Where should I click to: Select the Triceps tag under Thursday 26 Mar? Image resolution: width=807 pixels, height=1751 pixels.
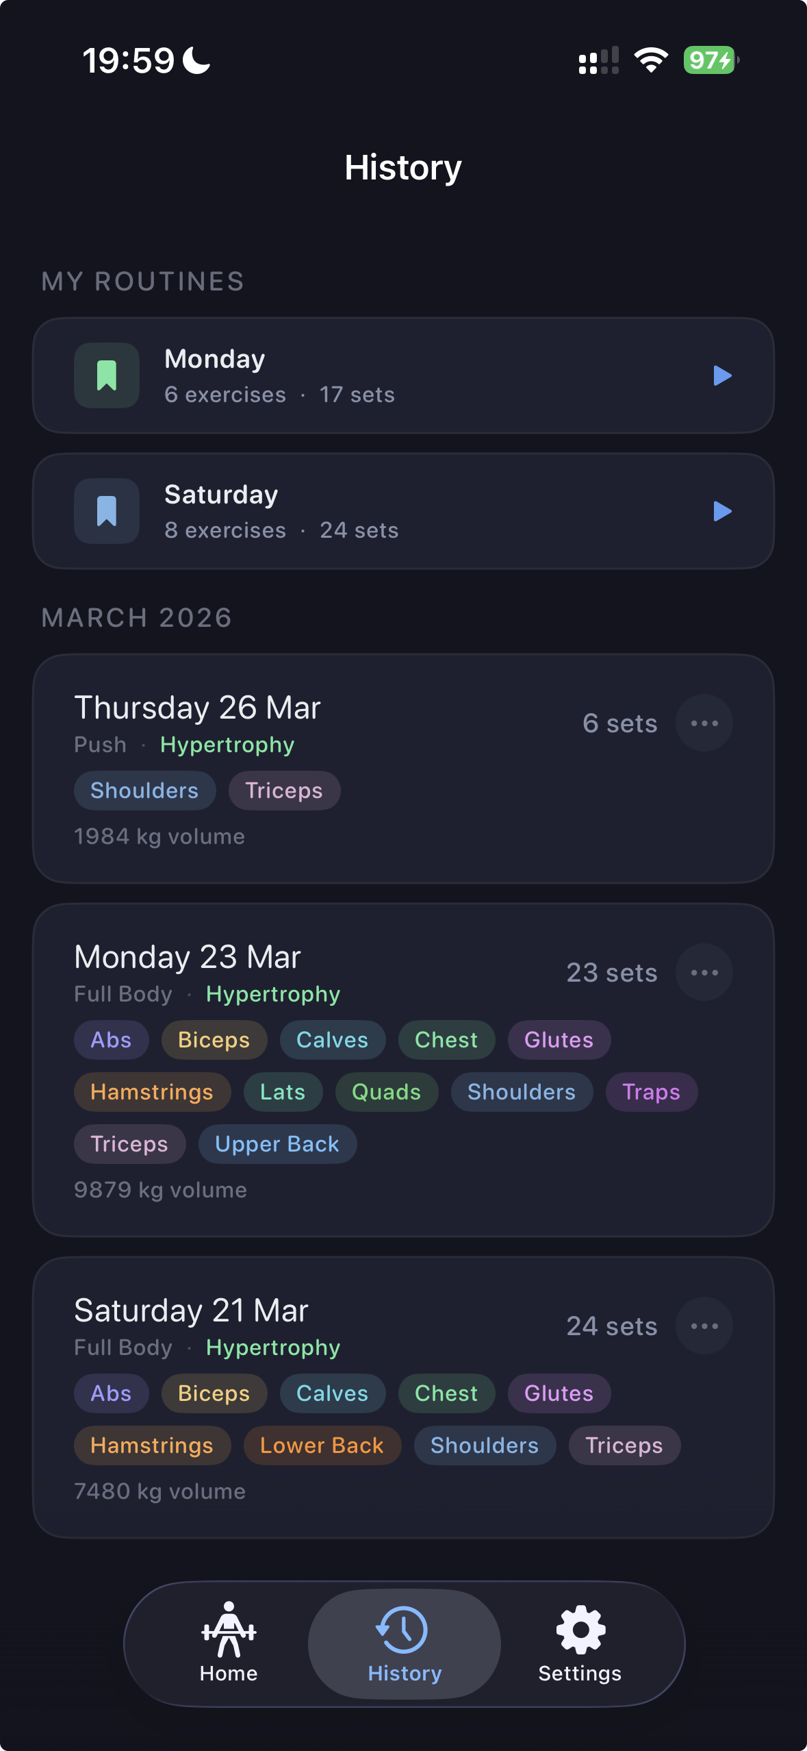[x=284, y=791]
